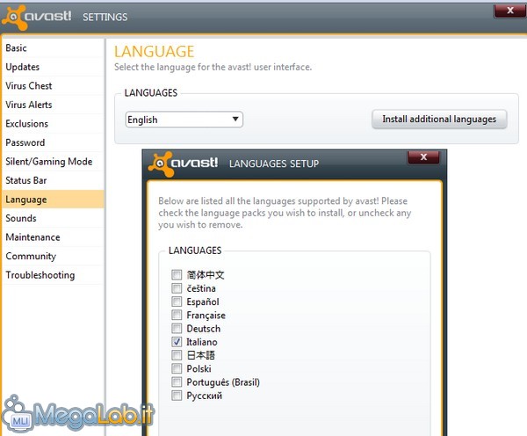This screenshot has height=436, width=527.
Task: Check the Русский language checkbox
Action: click(177, 396)
